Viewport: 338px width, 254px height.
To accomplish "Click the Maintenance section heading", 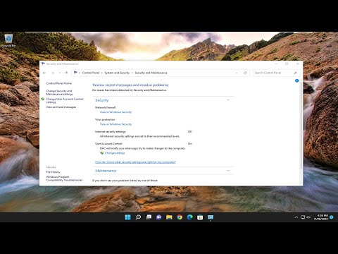I will coord(106,171).
